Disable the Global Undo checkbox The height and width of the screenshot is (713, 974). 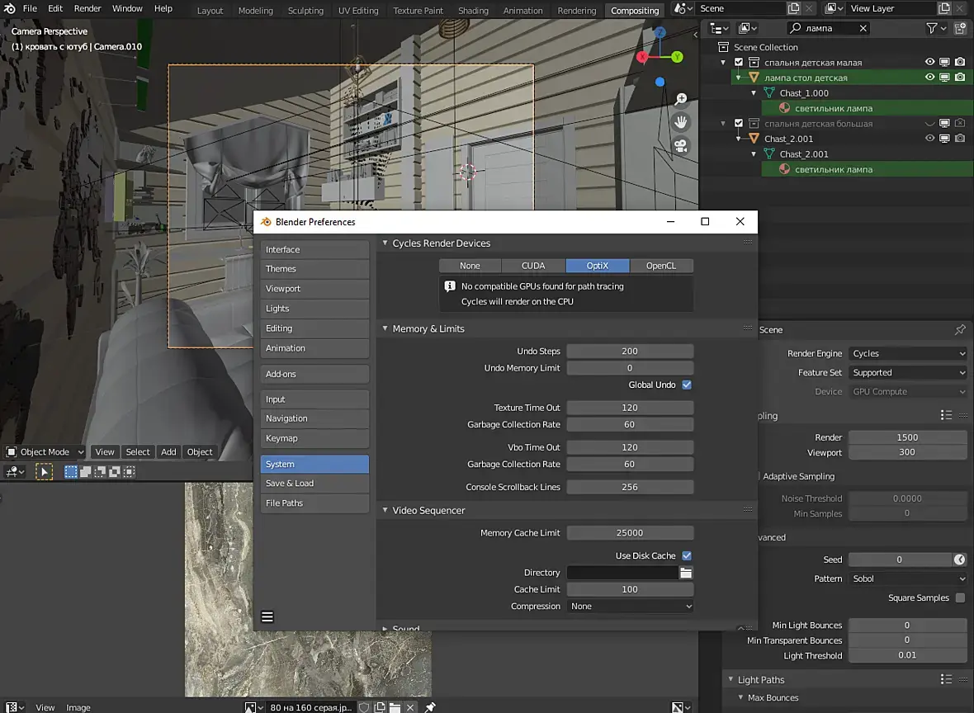[x=687, y=385]
